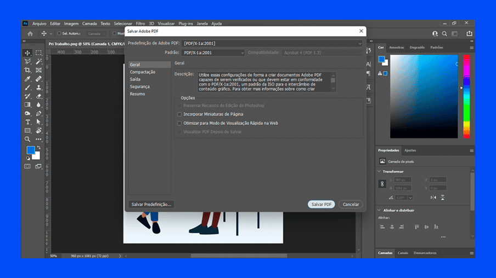Select the Horizontal Type tool

pos(27,122)
